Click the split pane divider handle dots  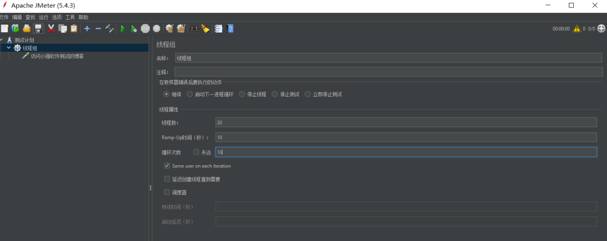point(150,188)
